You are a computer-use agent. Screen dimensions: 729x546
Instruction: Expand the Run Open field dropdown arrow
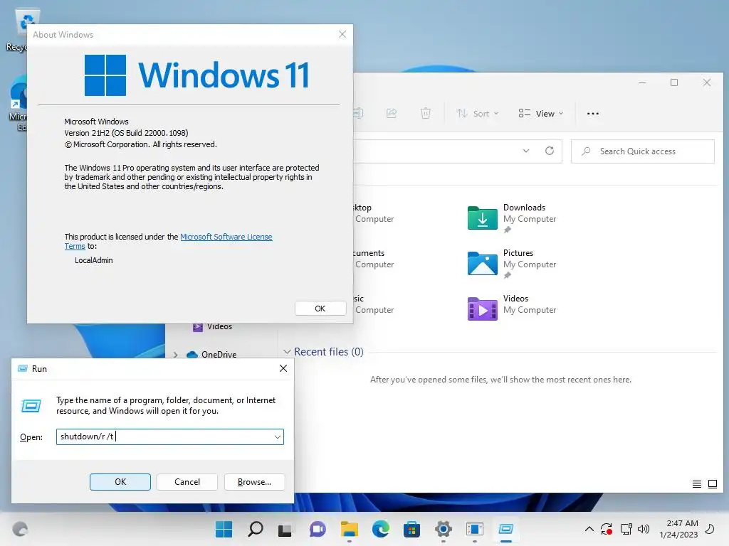[278, 437]
